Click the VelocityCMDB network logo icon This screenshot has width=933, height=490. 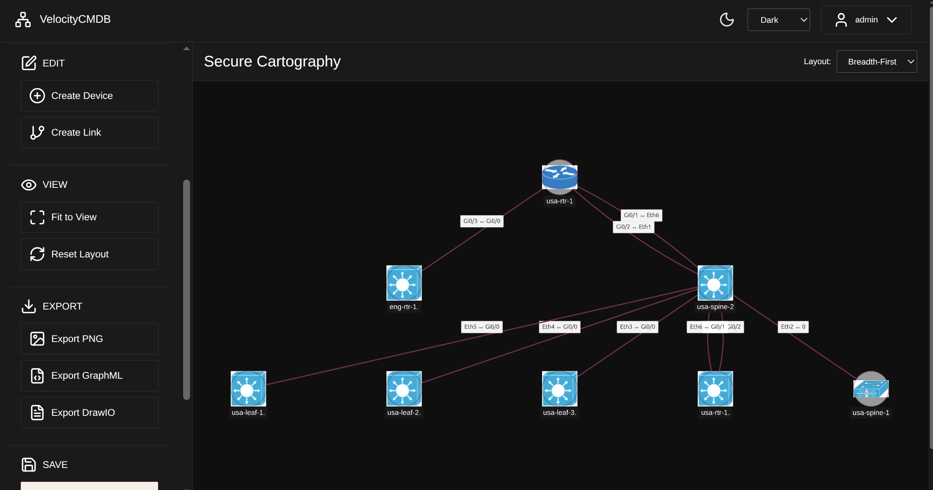[23, 19]
